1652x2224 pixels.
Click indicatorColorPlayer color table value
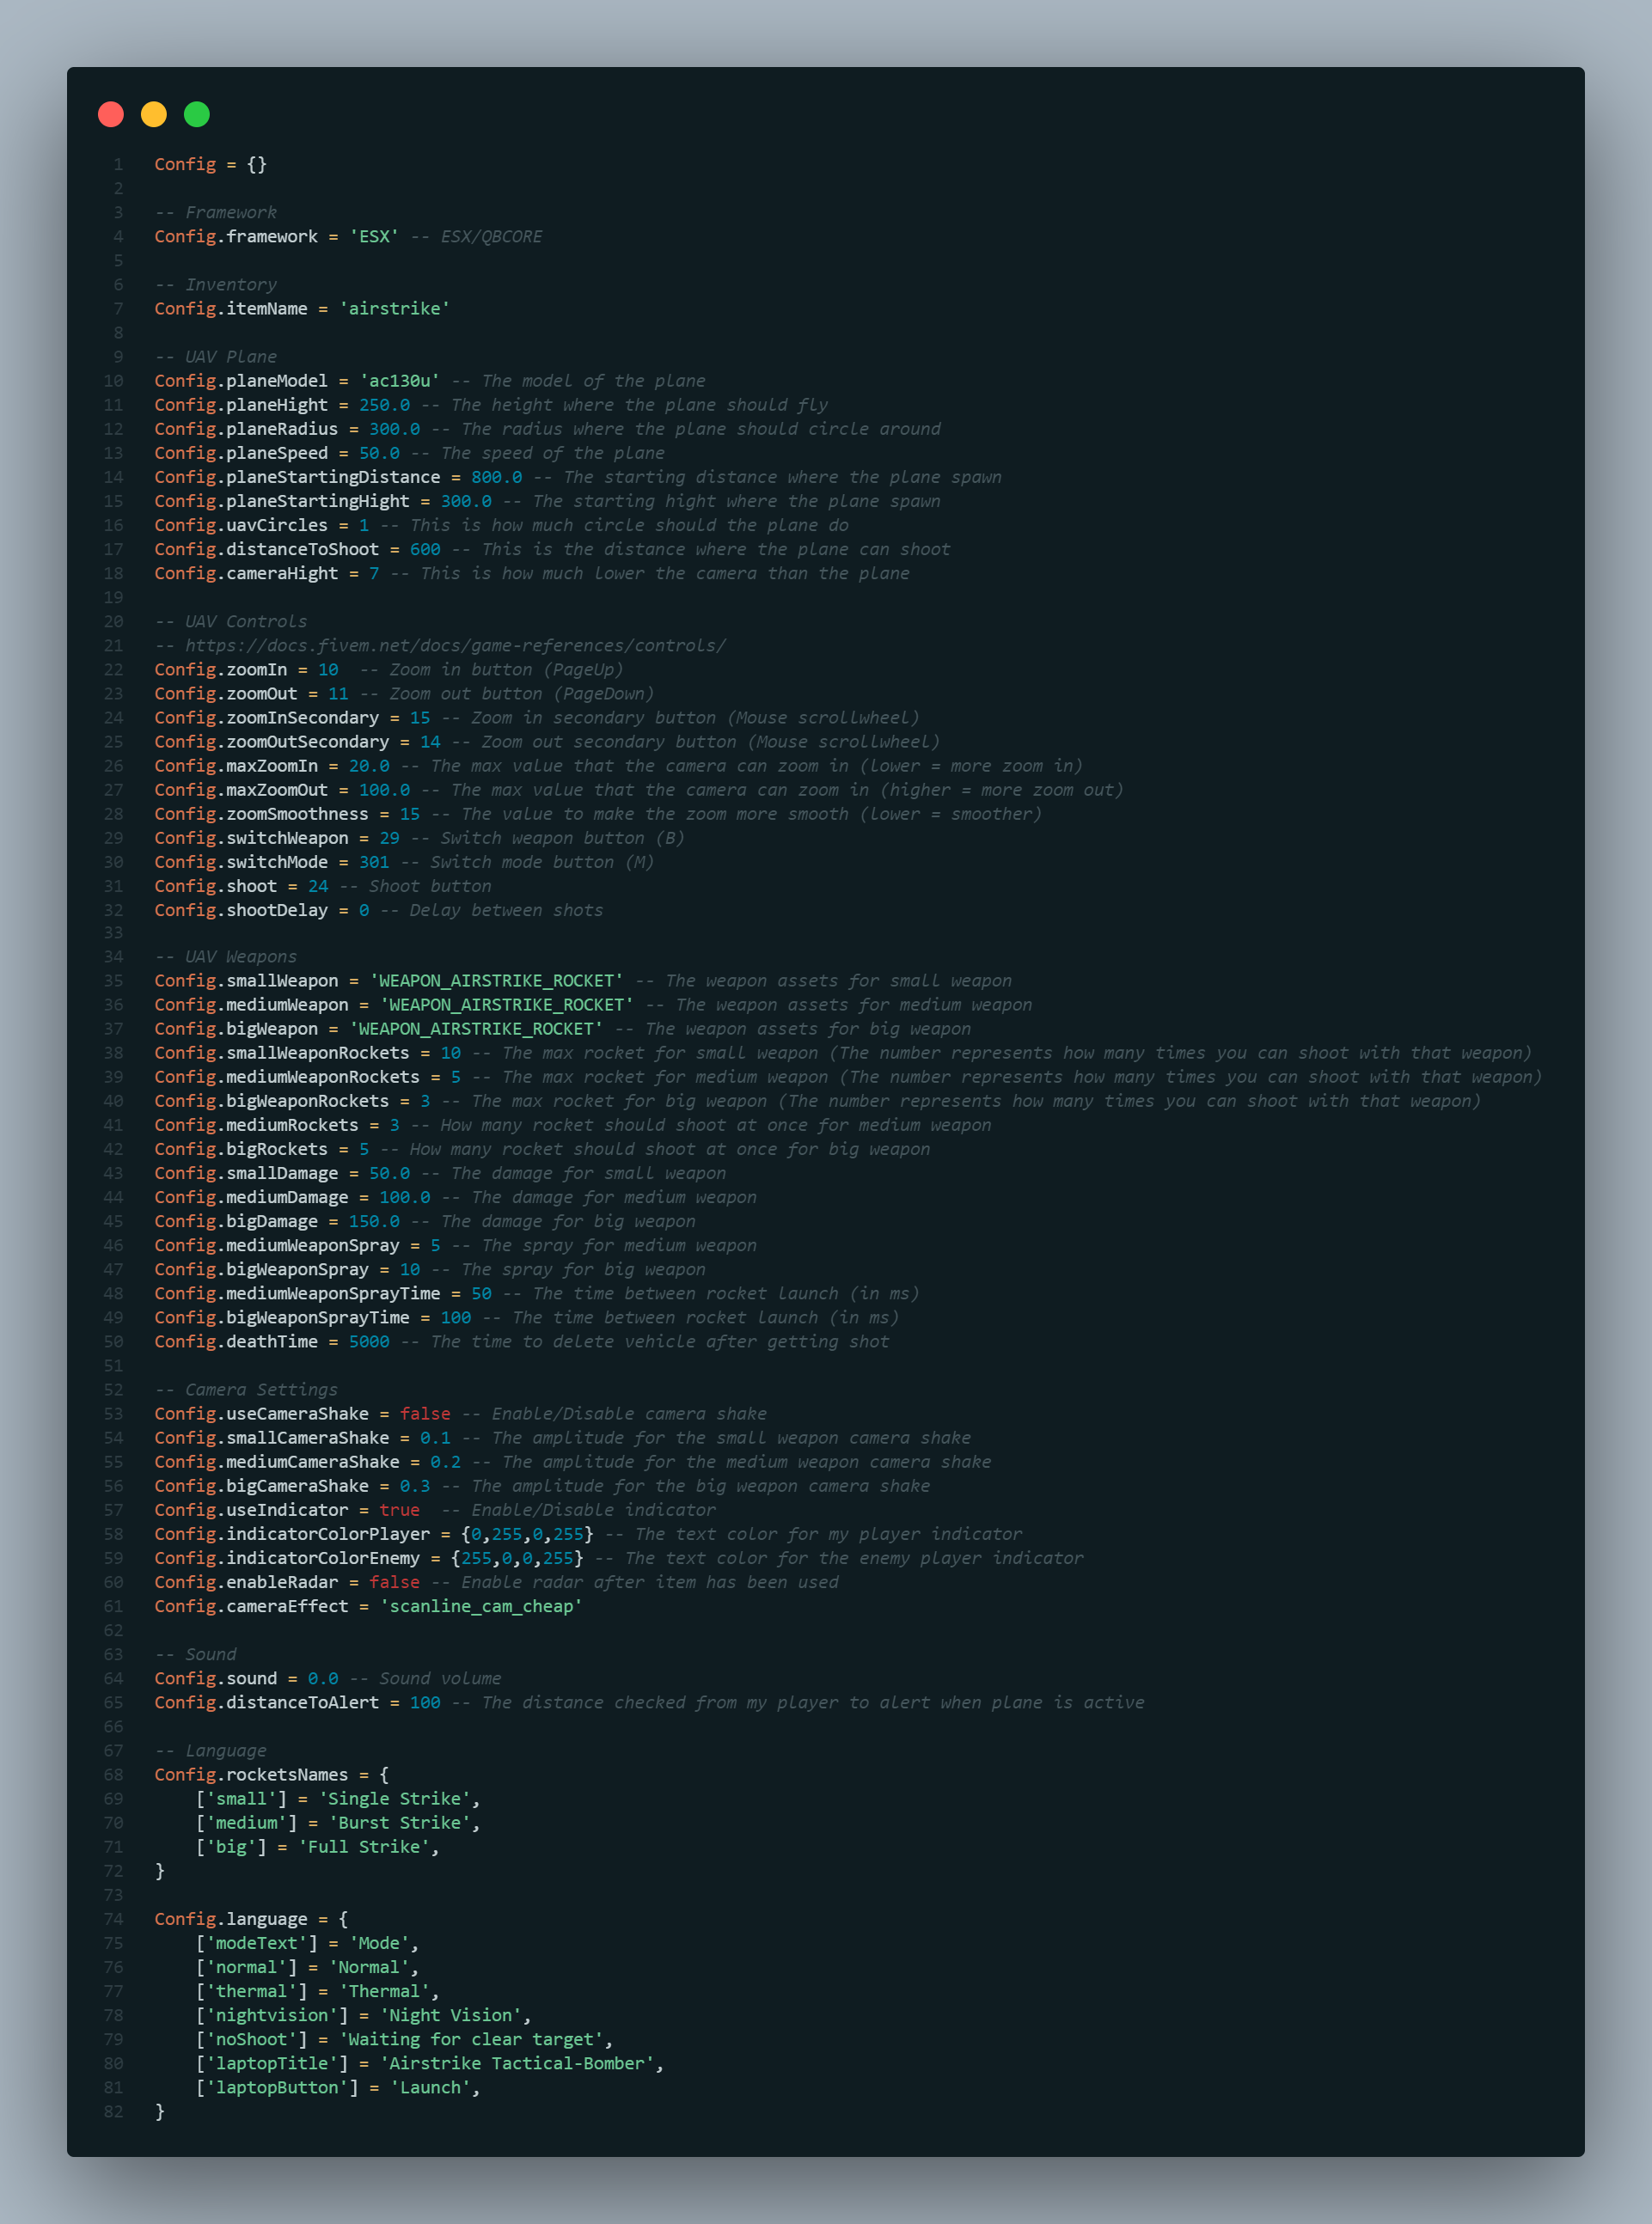(x=527, y=1533)
